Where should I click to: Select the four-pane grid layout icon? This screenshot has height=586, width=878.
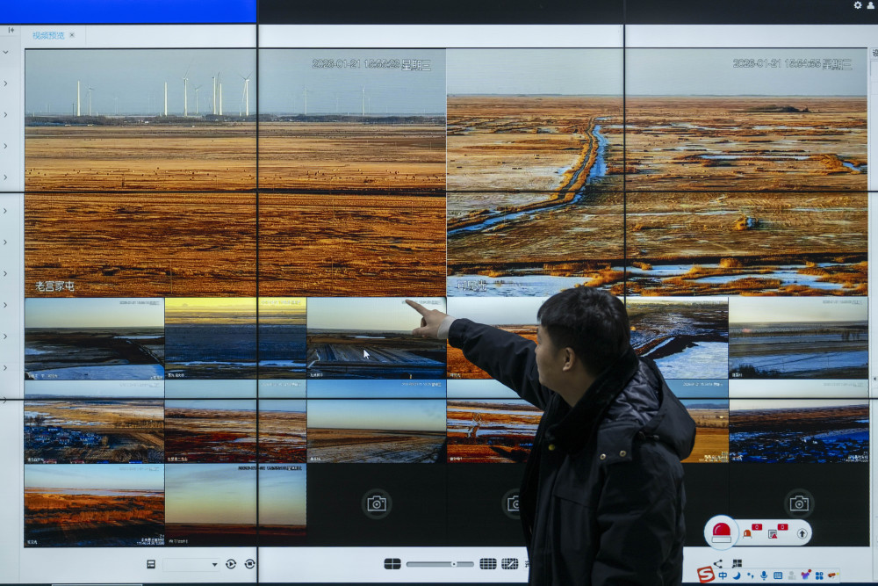(x=392, y=564)
